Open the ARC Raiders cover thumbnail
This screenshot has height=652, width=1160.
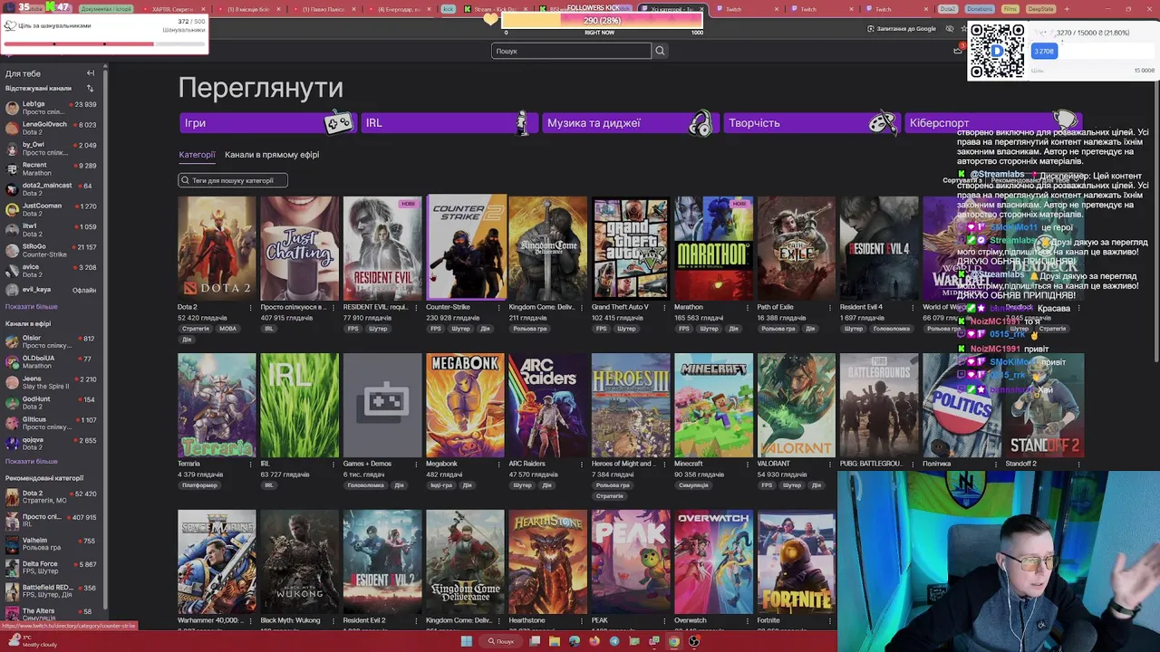coord(547,405)
